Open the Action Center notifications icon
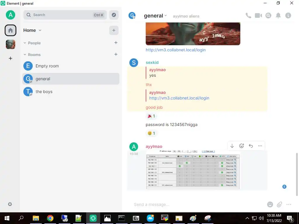299x224 pixels. [x=290, y=218]
